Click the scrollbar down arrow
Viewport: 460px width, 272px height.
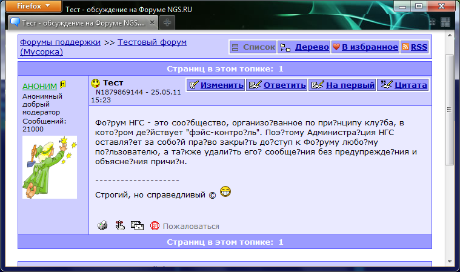pyautogui.click(x=450, y=261)
